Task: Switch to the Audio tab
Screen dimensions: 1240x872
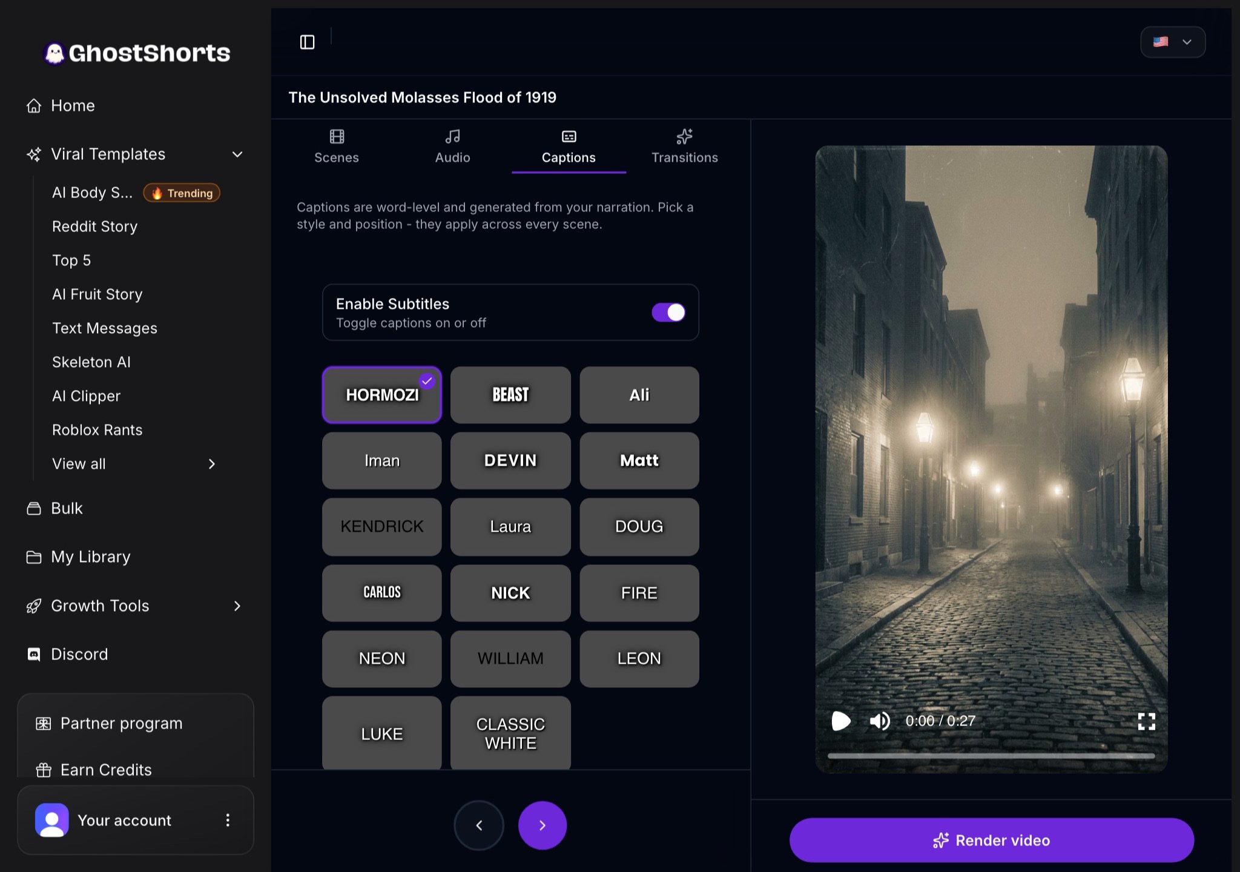Action: (x=453, y=147)
